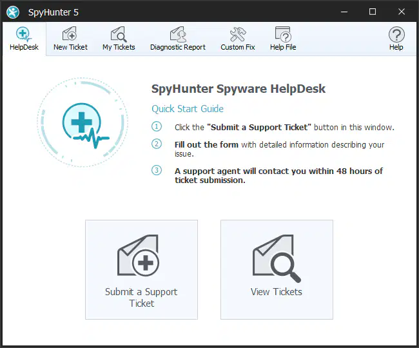Click the "support agent will contact you" text
Screen dimensions: 419x348
coord(278,175)
